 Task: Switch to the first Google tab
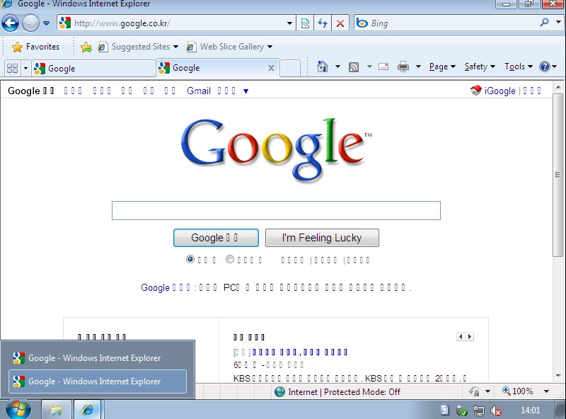click(93, 68)
